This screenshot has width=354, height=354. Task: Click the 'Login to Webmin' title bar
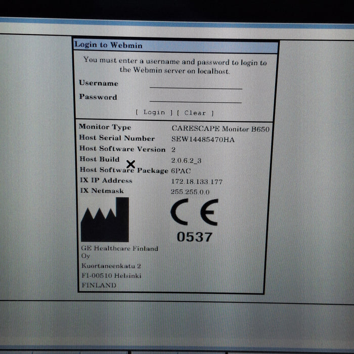tap(176, 46)
